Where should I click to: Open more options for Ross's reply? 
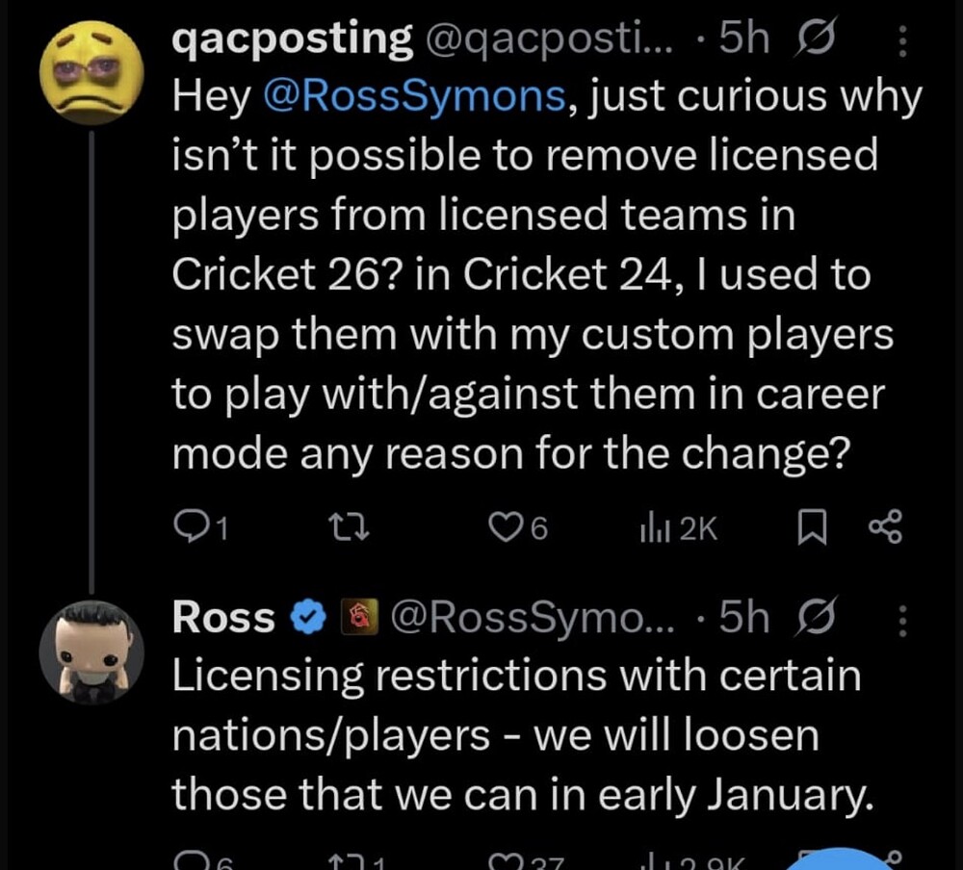(902, 619)
